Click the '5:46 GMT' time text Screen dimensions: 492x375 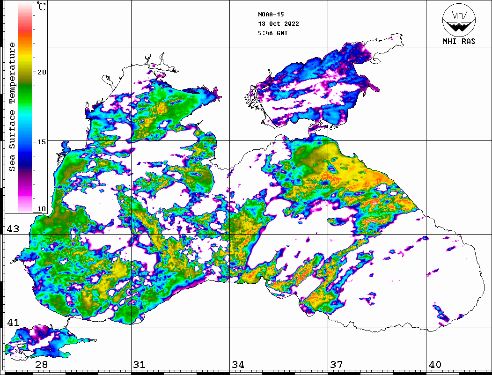point(272,33)
